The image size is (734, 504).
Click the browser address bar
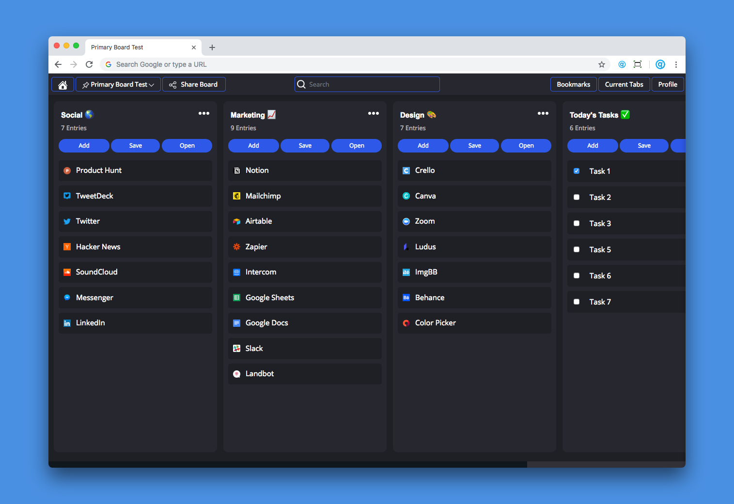tap(355, 64)
